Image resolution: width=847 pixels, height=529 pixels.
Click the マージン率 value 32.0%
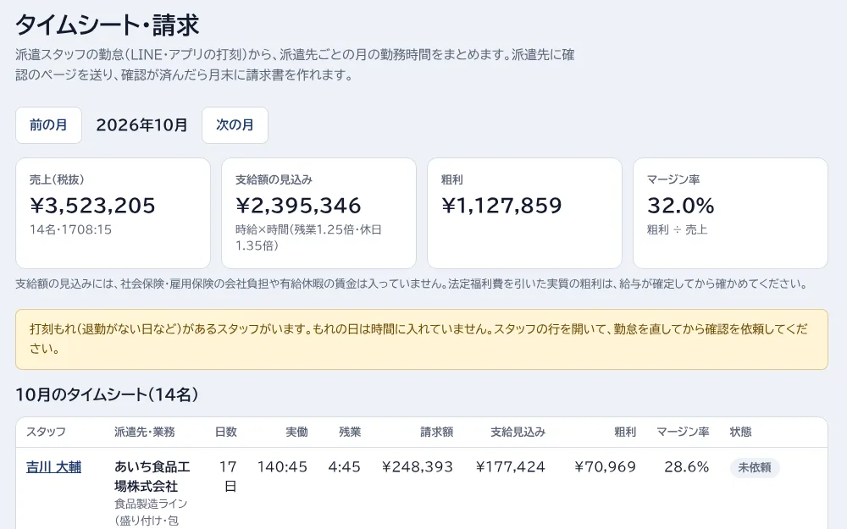pos(681,206)
